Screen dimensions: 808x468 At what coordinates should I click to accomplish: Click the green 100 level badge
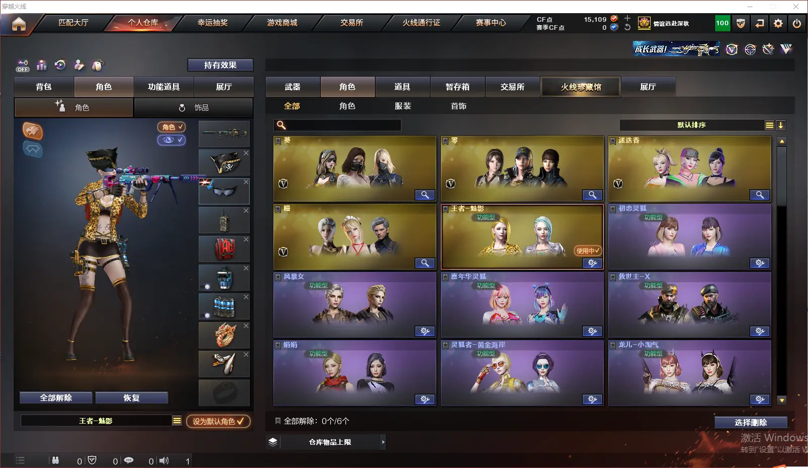coord(722,23)
